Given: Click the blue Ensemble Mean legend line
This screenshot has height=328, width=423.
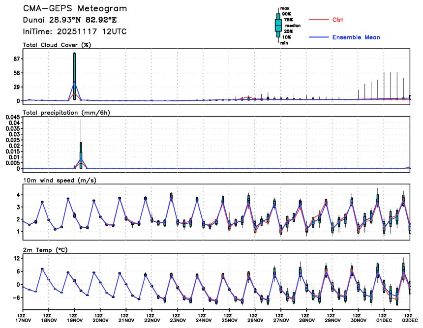Looking at the screenshot, I should [318, 37].
